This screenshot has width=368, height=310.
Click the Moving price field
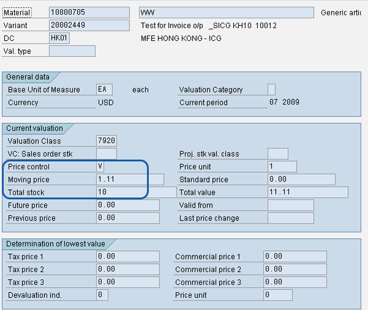coord(129,180)
